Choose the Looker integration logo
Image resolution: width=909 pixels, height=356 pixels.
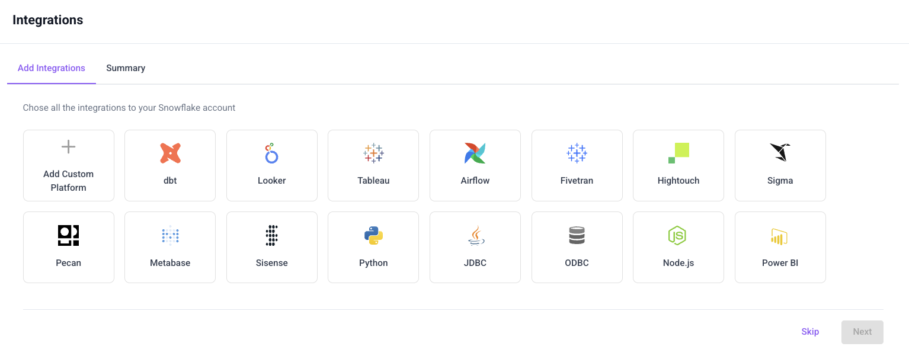(271, 153)
